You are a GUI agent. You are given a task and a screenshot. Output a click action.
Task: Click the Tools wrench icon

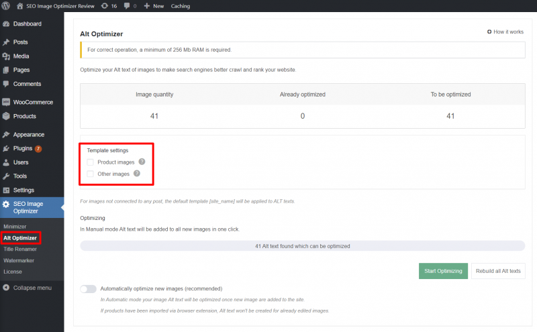point(6,176)
